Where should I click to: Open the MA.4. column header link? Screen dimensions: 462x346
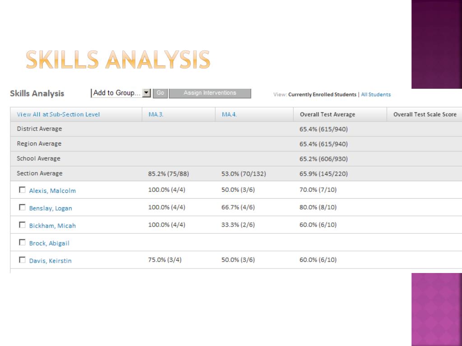(229, 114)
